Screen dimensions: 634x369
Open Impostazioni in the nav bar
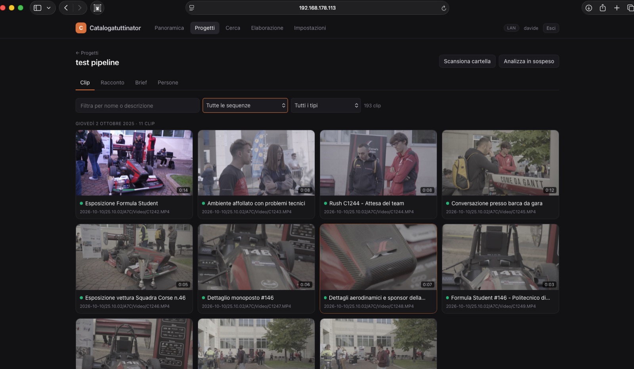(x=310, y=28)
